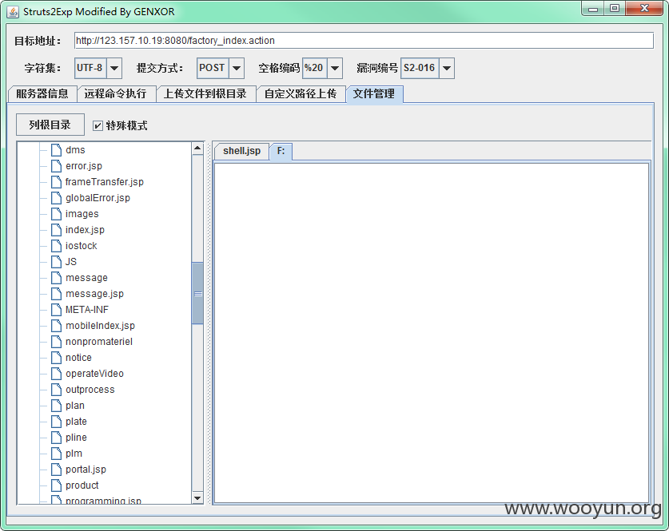This screenshot has width=669, height=531.
Task: Select the META-INF entry name
Action: pyautogui.click(x=87, y=310)
